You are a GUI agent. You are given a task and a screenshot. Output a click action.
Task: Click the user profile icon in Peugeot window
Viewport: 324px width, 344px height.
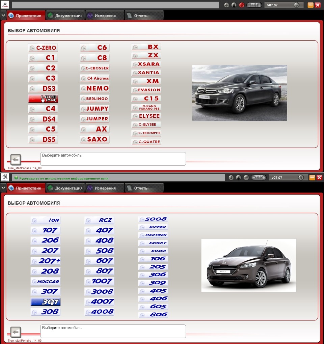coord(238,177)
